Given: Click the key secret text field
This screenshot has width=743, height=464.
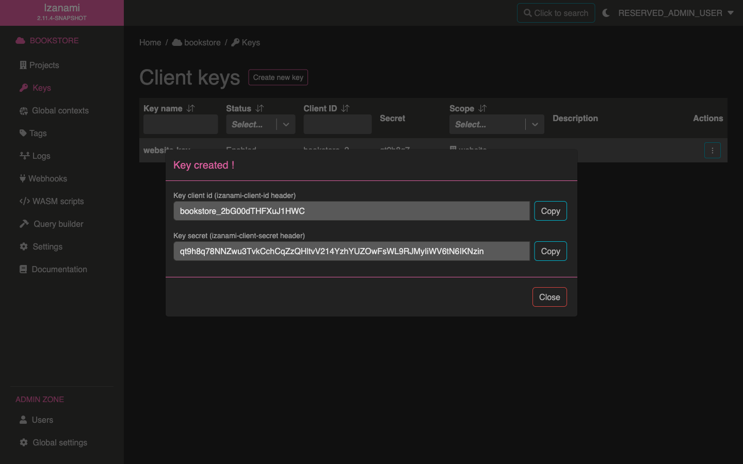Looking at the screenshot, I should click(351, 251).
